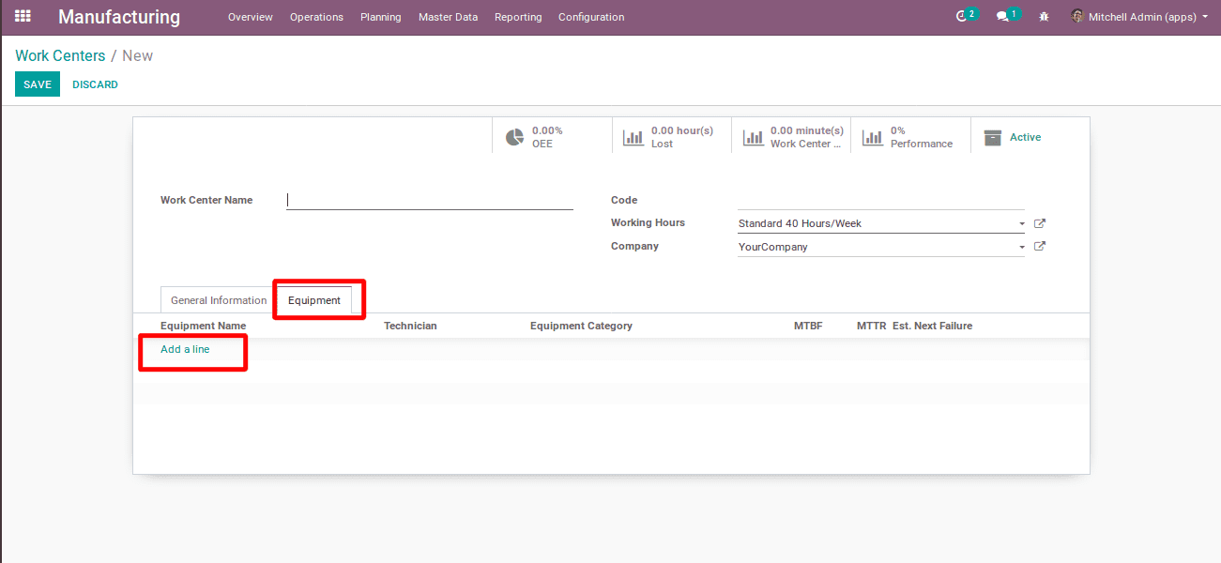
Task: Sort by Est. Next Failure column header
Action: (x=932, y=326)
